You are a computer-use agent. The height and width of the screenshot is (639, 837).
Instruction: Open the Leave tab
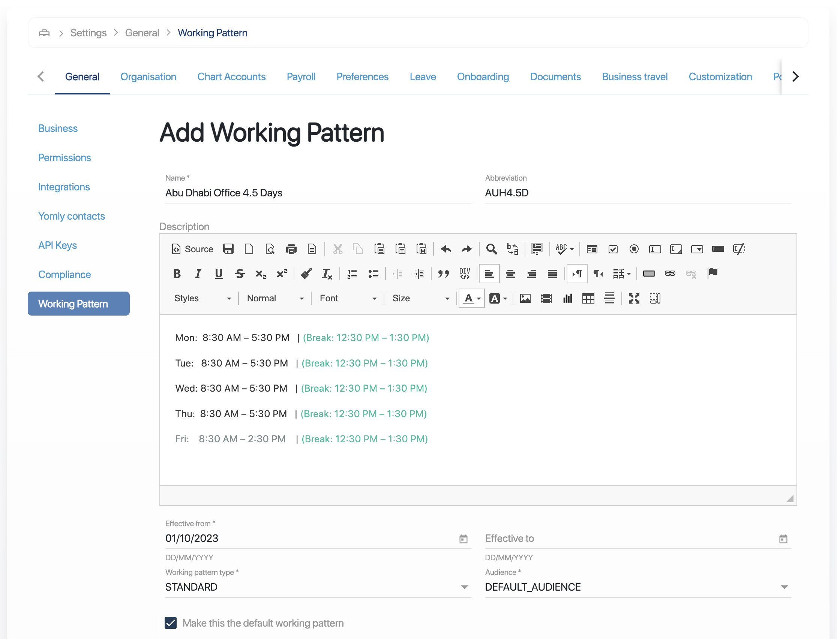[x=423, y=77]
